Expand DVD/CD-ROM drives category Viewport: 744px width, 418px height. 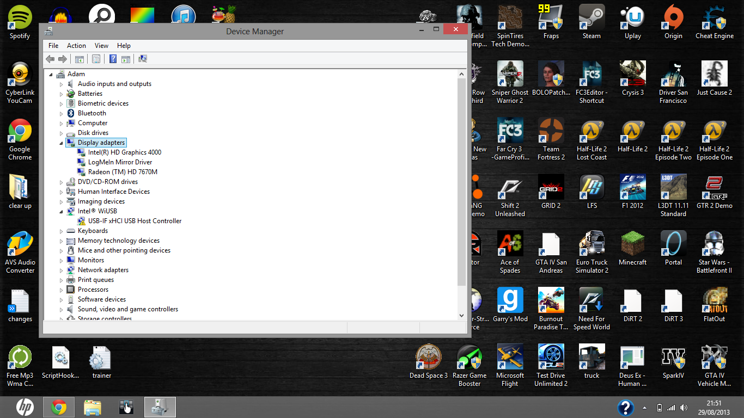pos(62,182)
